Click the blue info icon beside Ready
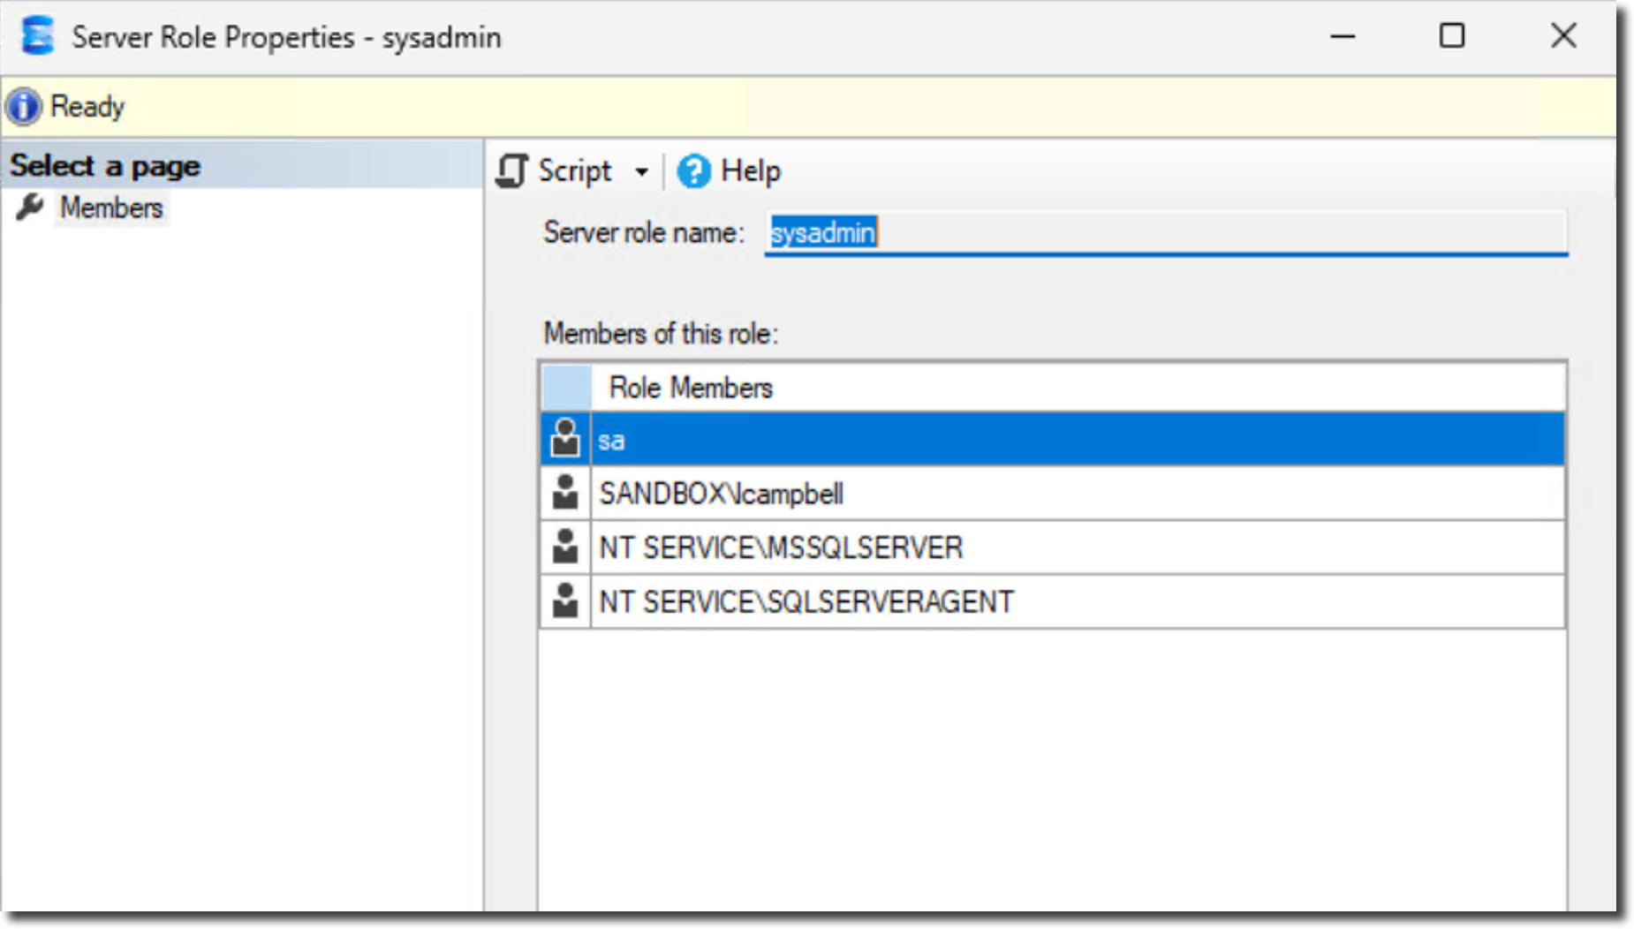This screenshot has width=1634, height=929. coord(23,107)
